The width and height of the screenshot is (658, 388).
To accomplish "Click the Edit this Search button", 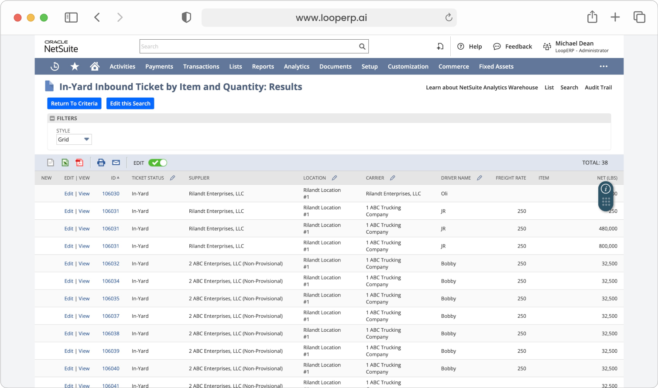I will 130,103.
